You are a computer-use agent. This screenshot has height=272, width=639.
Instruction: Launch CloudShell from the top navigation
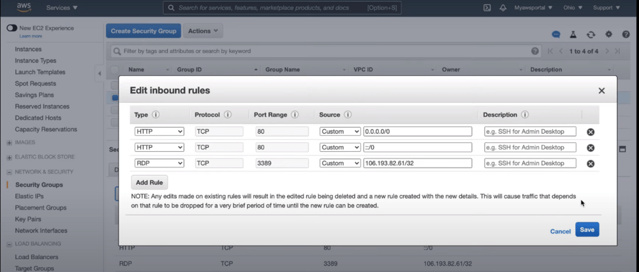click(x=487, y=8)
